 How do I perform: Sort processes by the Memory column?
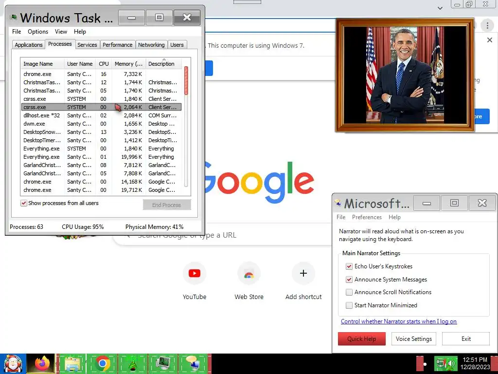[x=128, y=64]
